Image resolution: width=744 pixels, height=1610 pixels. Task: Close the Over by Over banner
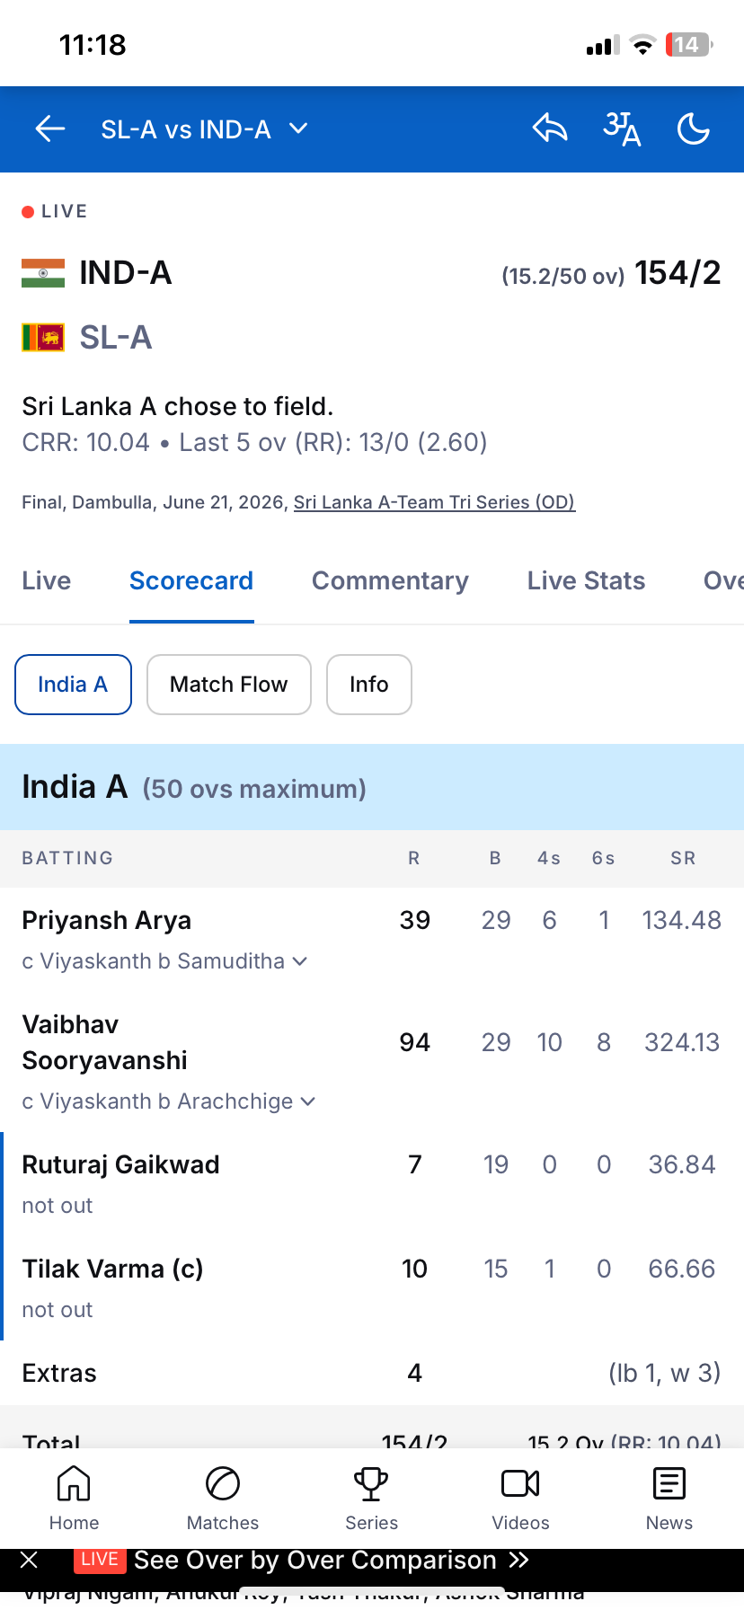pyautogui.click(x=29, y=1560)
